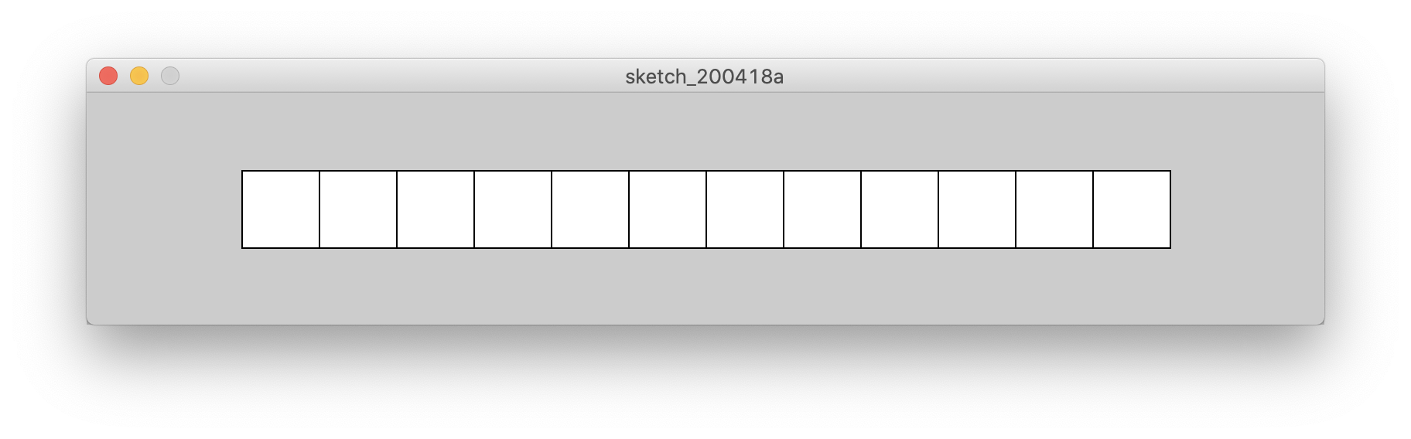Select the eleventh white square in the row

point(1054,209)
